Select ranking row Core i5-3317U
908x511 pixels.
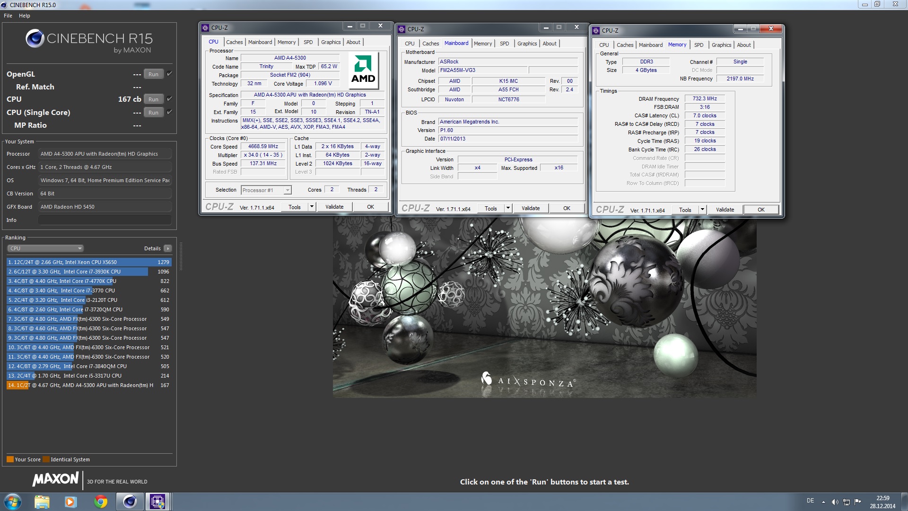coord(89,376)
